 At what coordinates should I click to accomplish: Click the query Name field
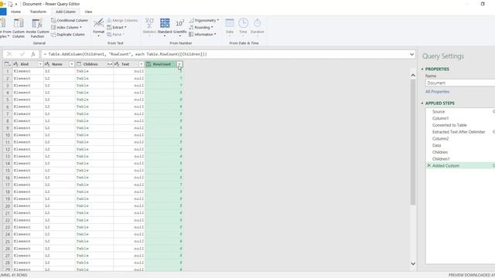[460, 83]
